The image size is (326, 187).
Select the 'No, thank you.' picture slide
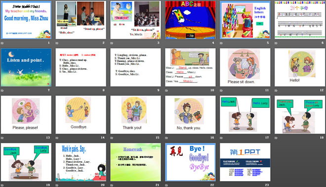[x=190, y=115]
